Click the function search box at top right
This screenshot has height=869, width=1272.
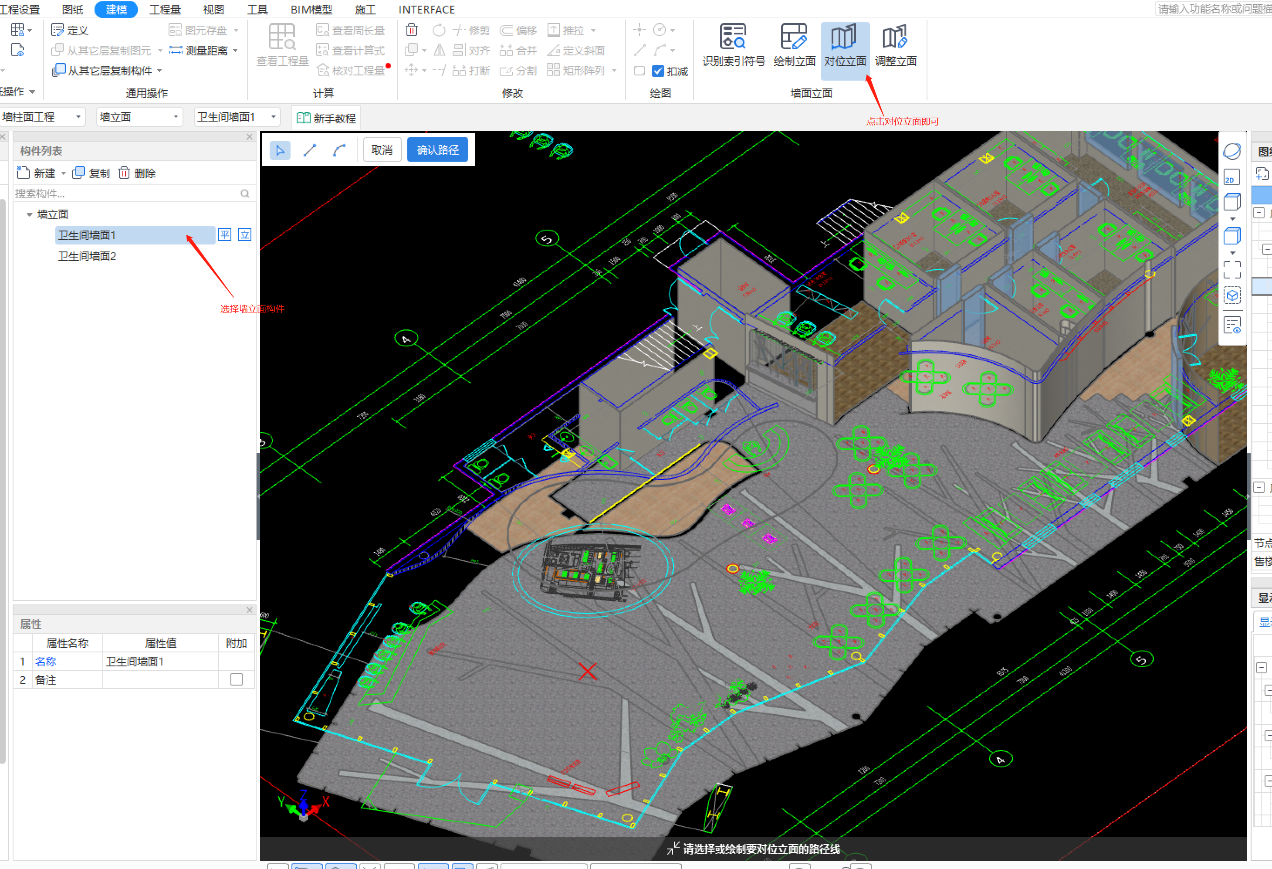pos(1214,9)
